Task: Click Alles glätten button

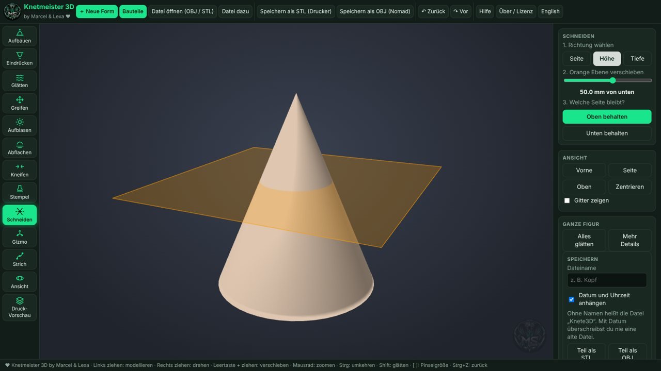Action: click(584, 240)
